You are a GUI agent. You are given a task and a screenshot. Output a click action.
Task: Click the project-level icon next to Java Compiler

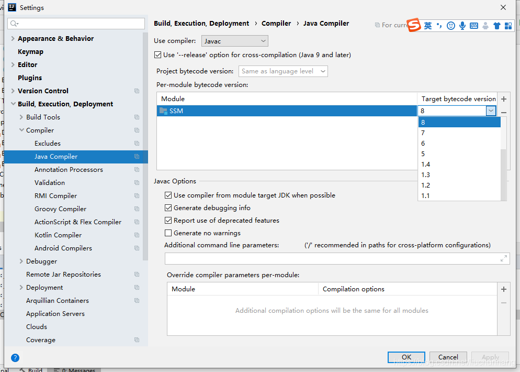tap(137, 157)
